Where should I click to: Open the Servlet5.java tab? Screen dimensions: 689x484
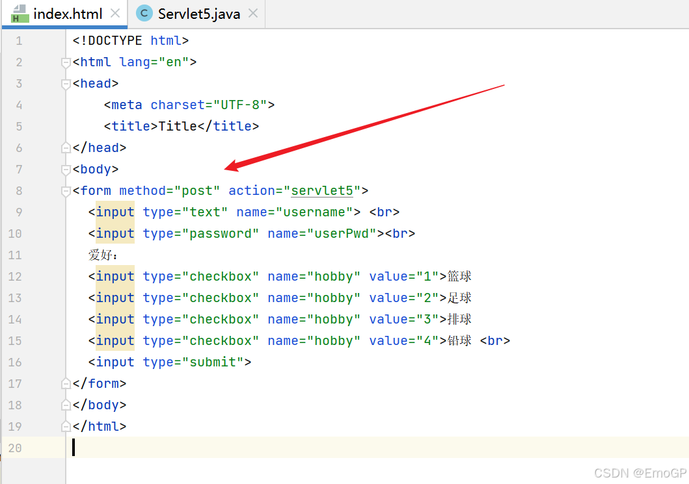point(198,14)
